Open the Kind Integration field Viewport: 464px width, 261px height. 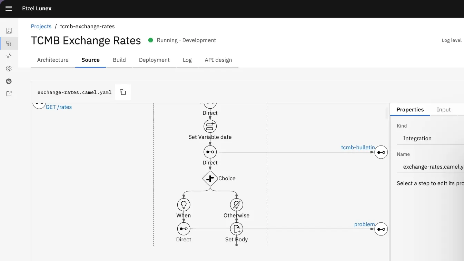click(431, 138)
